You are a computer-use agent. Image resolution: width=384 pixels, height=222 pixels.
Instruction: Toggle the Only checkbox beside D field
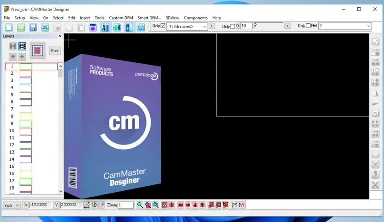[x=233, y=26]
